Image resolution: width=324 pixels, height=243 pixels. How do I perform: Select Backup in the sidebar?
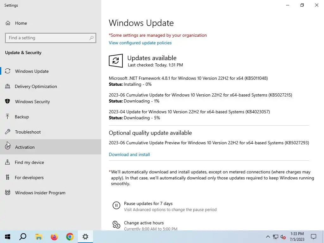[51, 117]
